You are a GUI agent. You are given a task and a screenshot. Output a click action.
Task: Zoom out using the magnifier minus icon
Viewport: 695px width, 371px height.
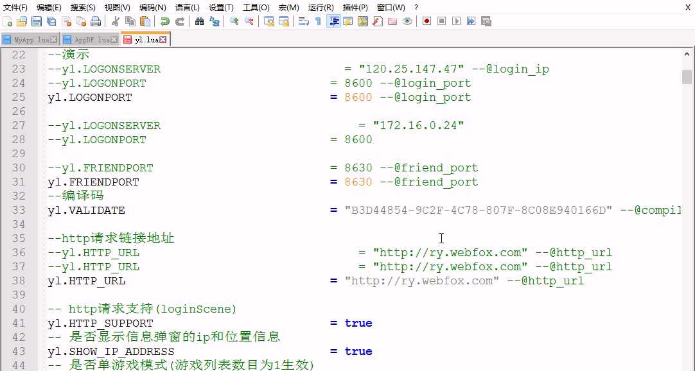[x=249, y=21]
